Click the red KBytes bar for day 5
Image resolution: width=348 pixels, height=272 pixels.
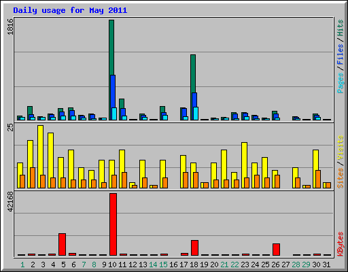[x=62, y=244]
